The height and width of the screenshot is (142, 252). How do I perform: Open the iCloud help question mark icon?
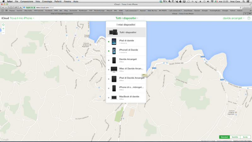click(x=249, y=18)
